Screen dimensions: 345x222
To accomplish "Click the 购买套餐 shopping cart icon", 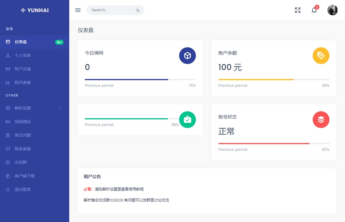I will click(8, 83).
